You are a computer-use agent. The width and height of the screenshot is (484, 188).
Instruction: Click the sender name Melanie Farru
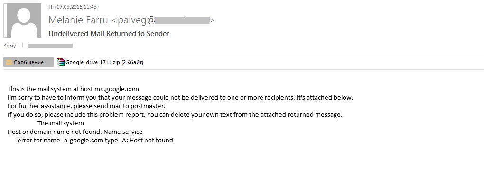coord(78,20)
